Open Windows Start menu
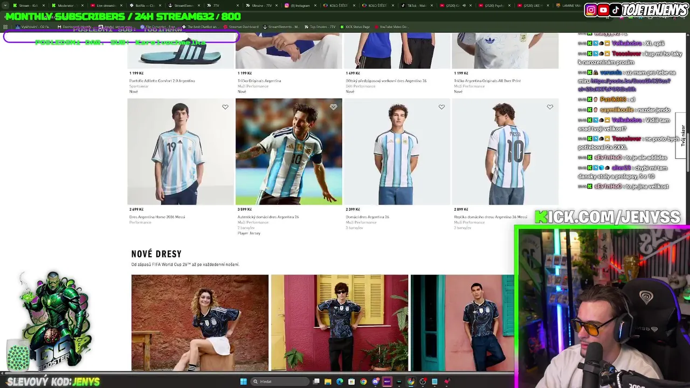Image resolution: width=690 pixels, height=388 pixels. coord(243,382)
